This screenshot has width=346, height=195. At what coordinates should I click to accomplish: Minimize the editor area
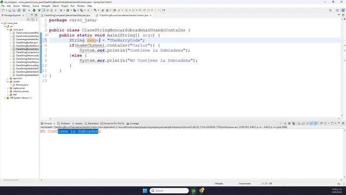339,15
